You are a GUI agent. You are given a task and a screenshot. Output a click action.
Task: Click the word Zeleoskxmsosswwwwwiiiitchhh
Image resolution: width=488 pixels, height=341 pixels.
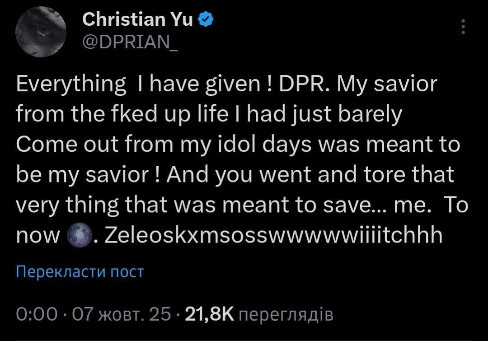(272, 235)
